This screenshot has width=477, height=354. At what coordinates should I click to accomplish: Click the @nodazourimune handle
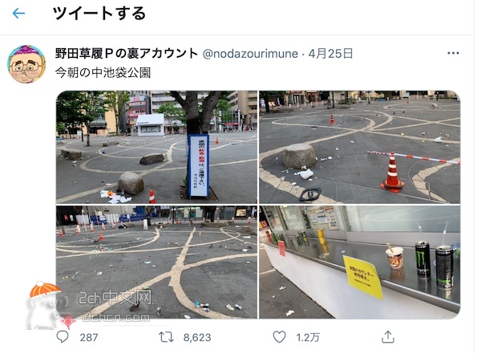pyautogui.click(x=250, y=54)
